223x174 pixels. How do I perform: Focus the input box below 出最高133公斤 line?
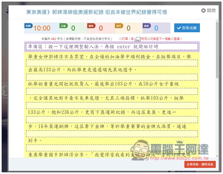pos(111,77)
